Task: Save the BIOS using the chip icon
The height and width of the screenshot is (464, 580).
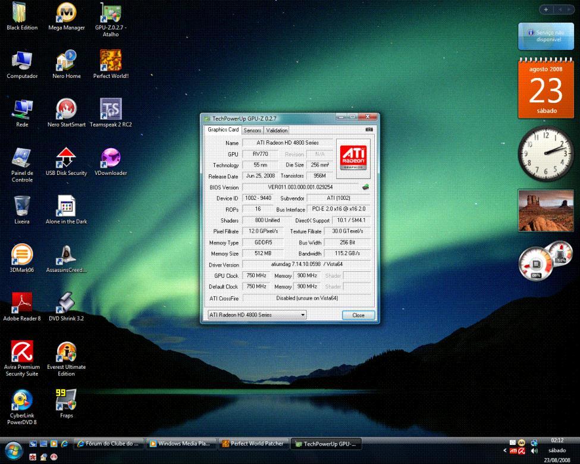Action: tap(365, 187)
